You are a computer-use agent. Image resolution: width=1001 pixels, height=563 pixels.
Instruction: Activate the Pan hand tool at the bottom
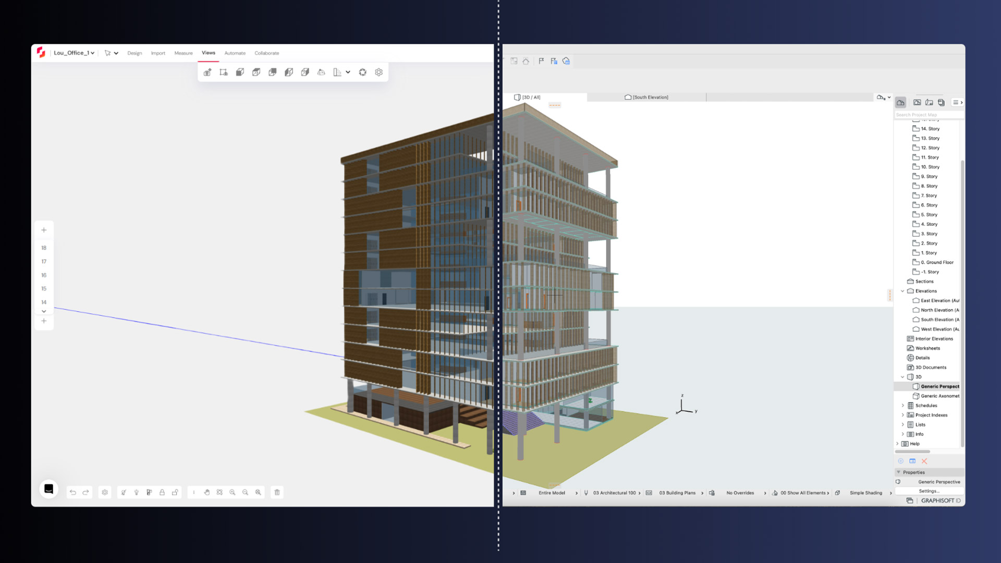[207, 492]
